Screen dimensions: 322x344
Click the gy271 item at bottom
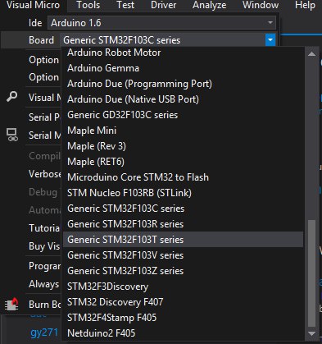coord(44,333)
